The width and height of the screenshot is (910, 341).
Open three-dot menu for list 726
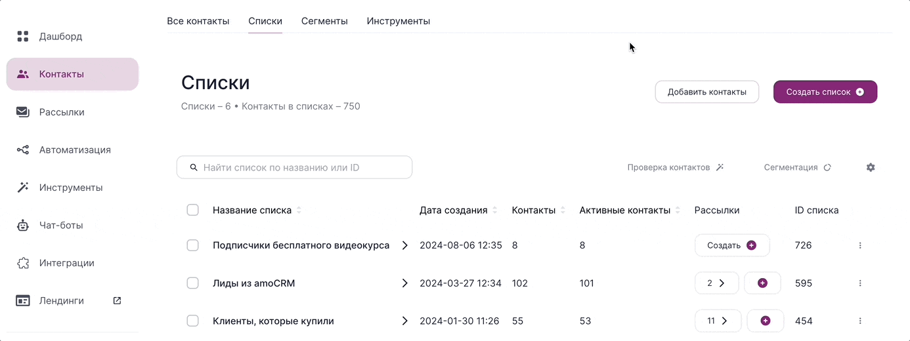pos(860,245)
